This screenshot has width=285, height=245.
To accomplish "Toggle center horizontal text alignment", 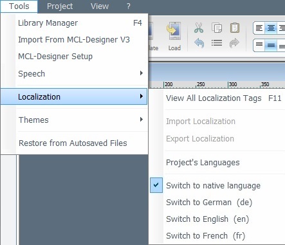I will 271,28.
